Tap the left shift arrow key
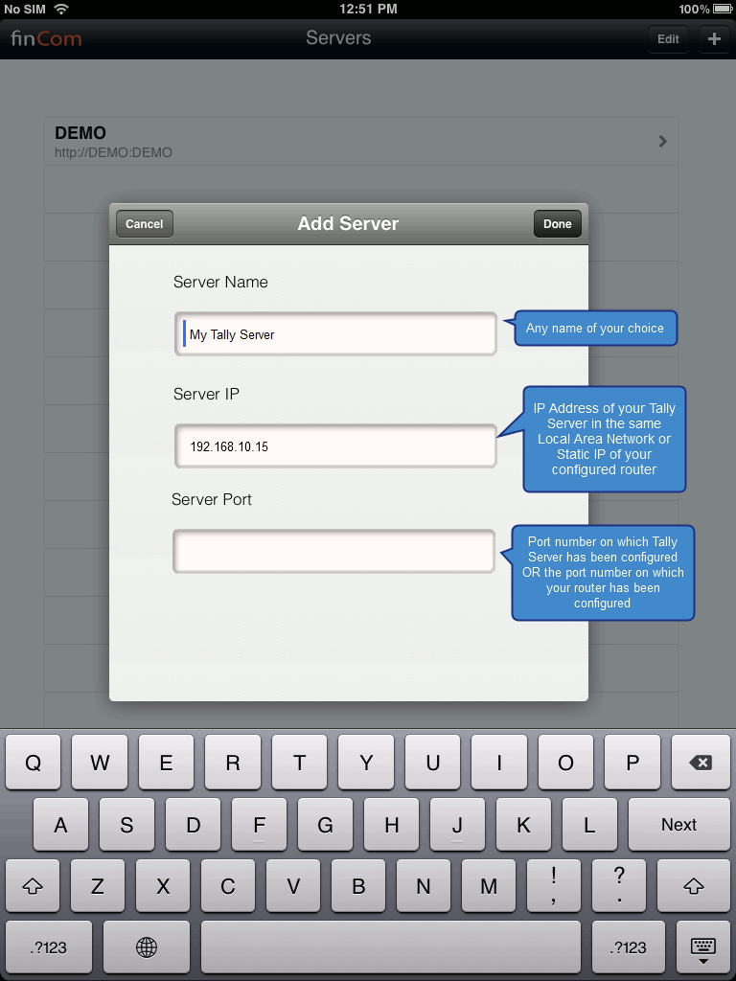Viewport: 736px width, 981px height. tap(33, 886)
